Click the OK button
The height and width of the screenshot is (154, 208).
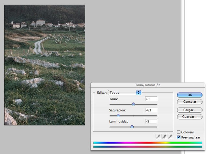tap(189, 95)
